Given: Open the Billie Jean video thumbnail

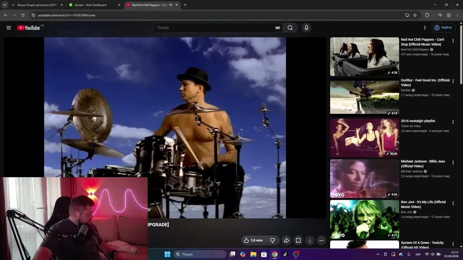Looking at the screenshot, I should [364, 178].
